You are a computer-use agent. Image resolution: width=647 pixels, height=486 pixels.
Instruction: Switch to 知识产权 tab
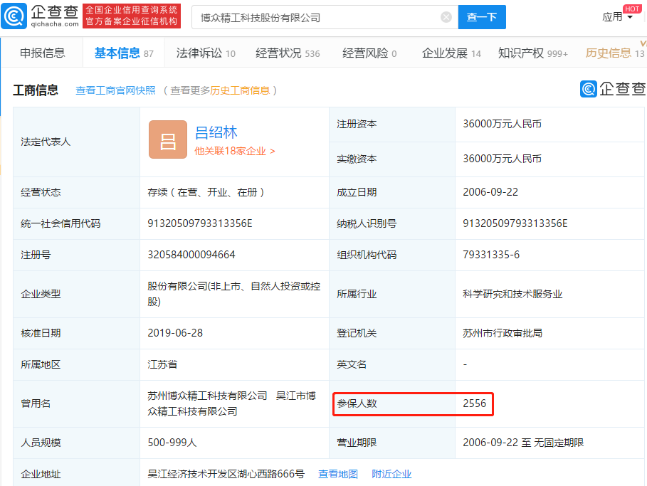(x=532, y=53)
